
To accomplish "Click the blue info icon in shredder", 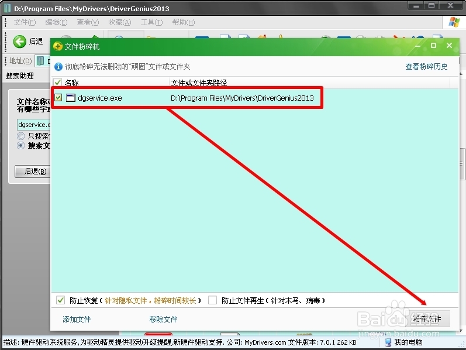I will pyautogui.click(x=58, y=67).
